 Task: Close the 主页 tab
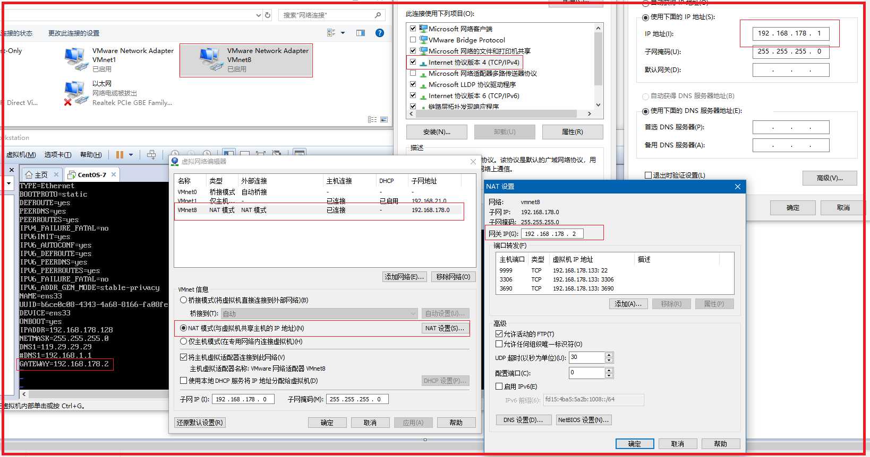coord(56,174)
